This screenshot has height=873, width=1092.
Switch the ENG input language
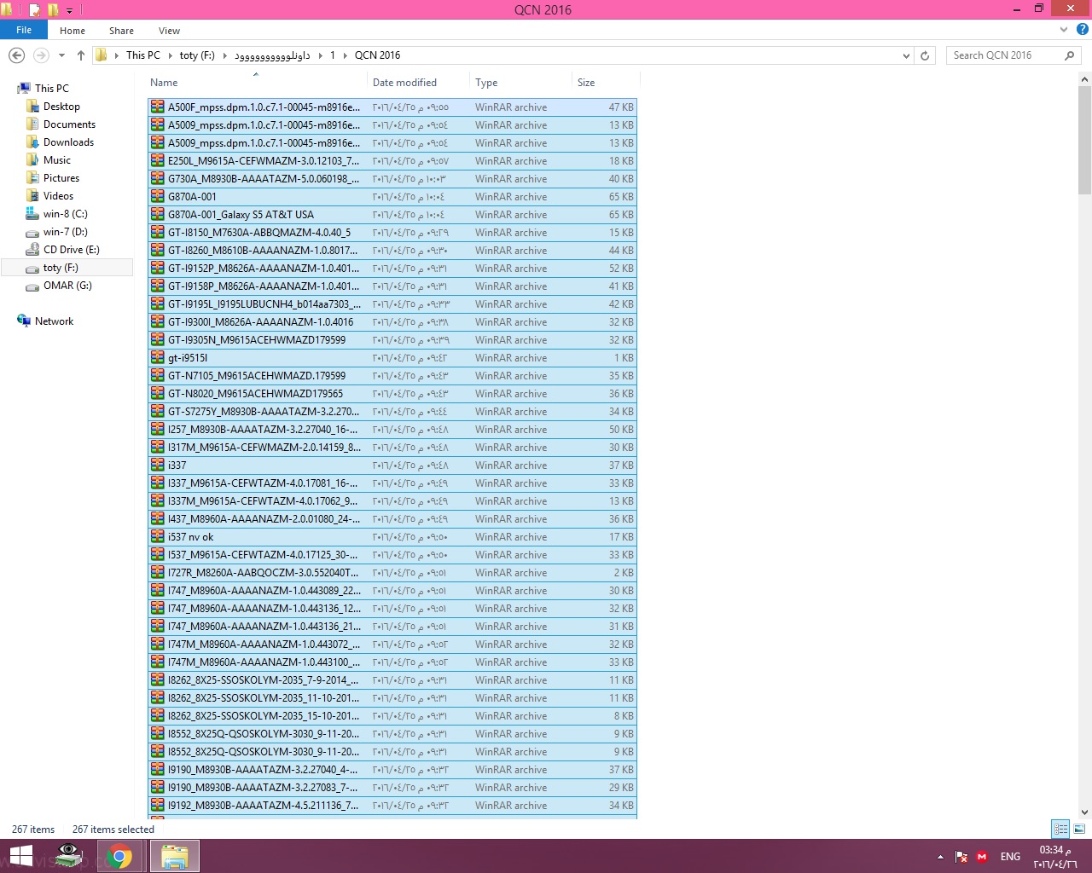1010,857
